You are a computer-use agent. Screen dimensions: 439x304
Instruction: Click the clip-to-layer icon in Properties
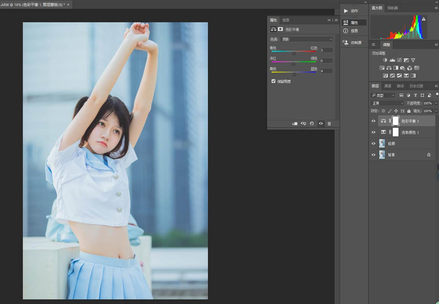[x=295, y=124]
